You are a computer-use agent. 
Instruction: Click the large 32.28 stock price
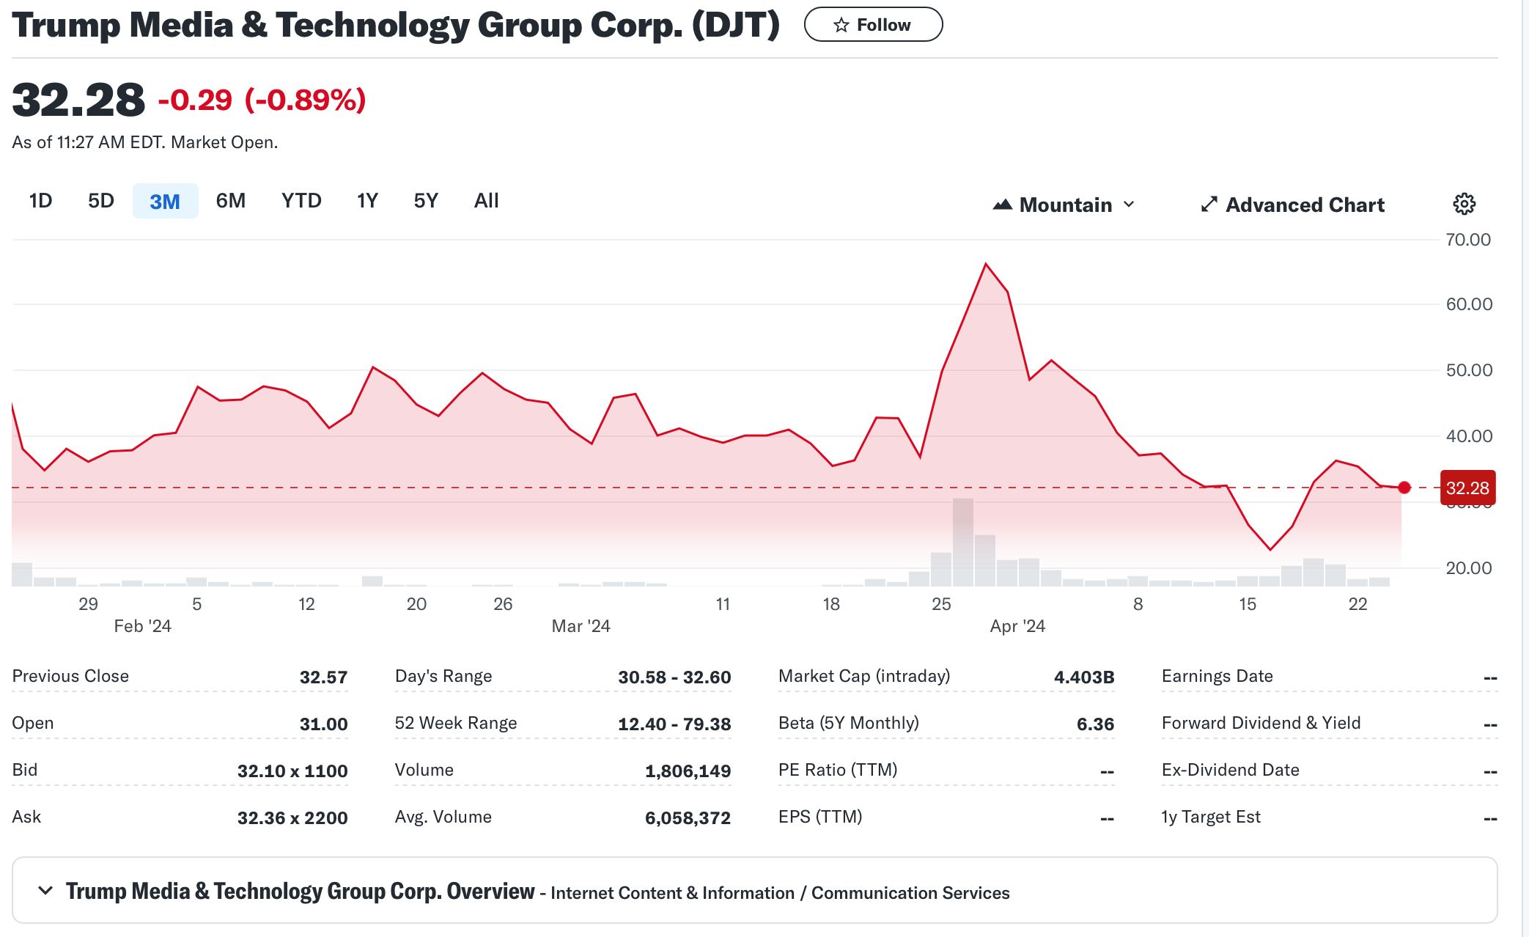(78, 100)
